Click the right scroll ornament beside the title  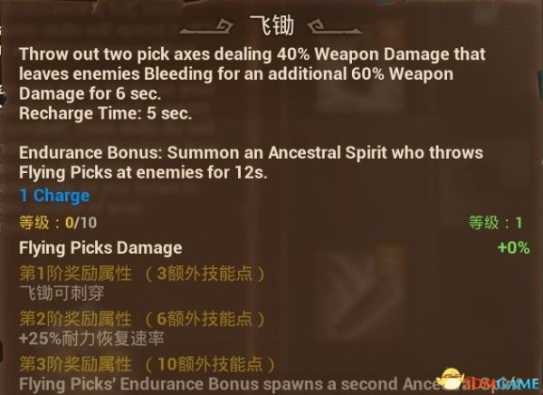[335, 26]
